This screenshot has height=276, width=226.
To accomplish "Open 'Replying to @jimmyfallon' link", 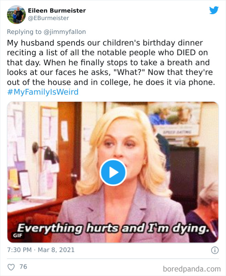I will [x=47, y=31].
